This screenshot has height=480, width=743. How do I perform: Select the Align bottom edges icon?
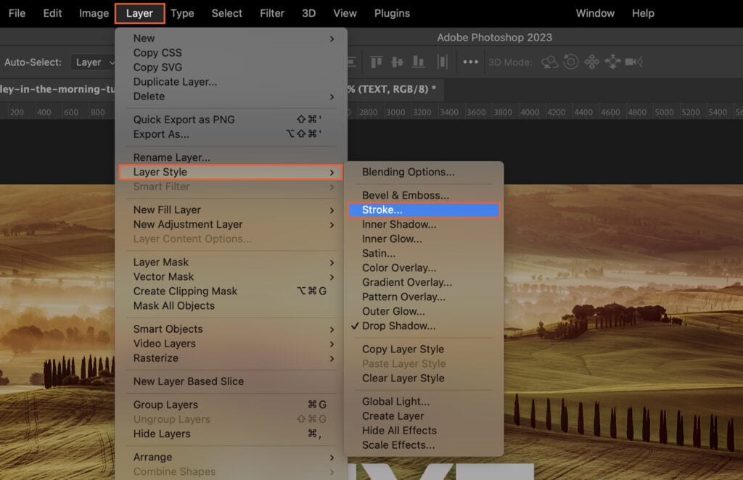pos(417,62)
